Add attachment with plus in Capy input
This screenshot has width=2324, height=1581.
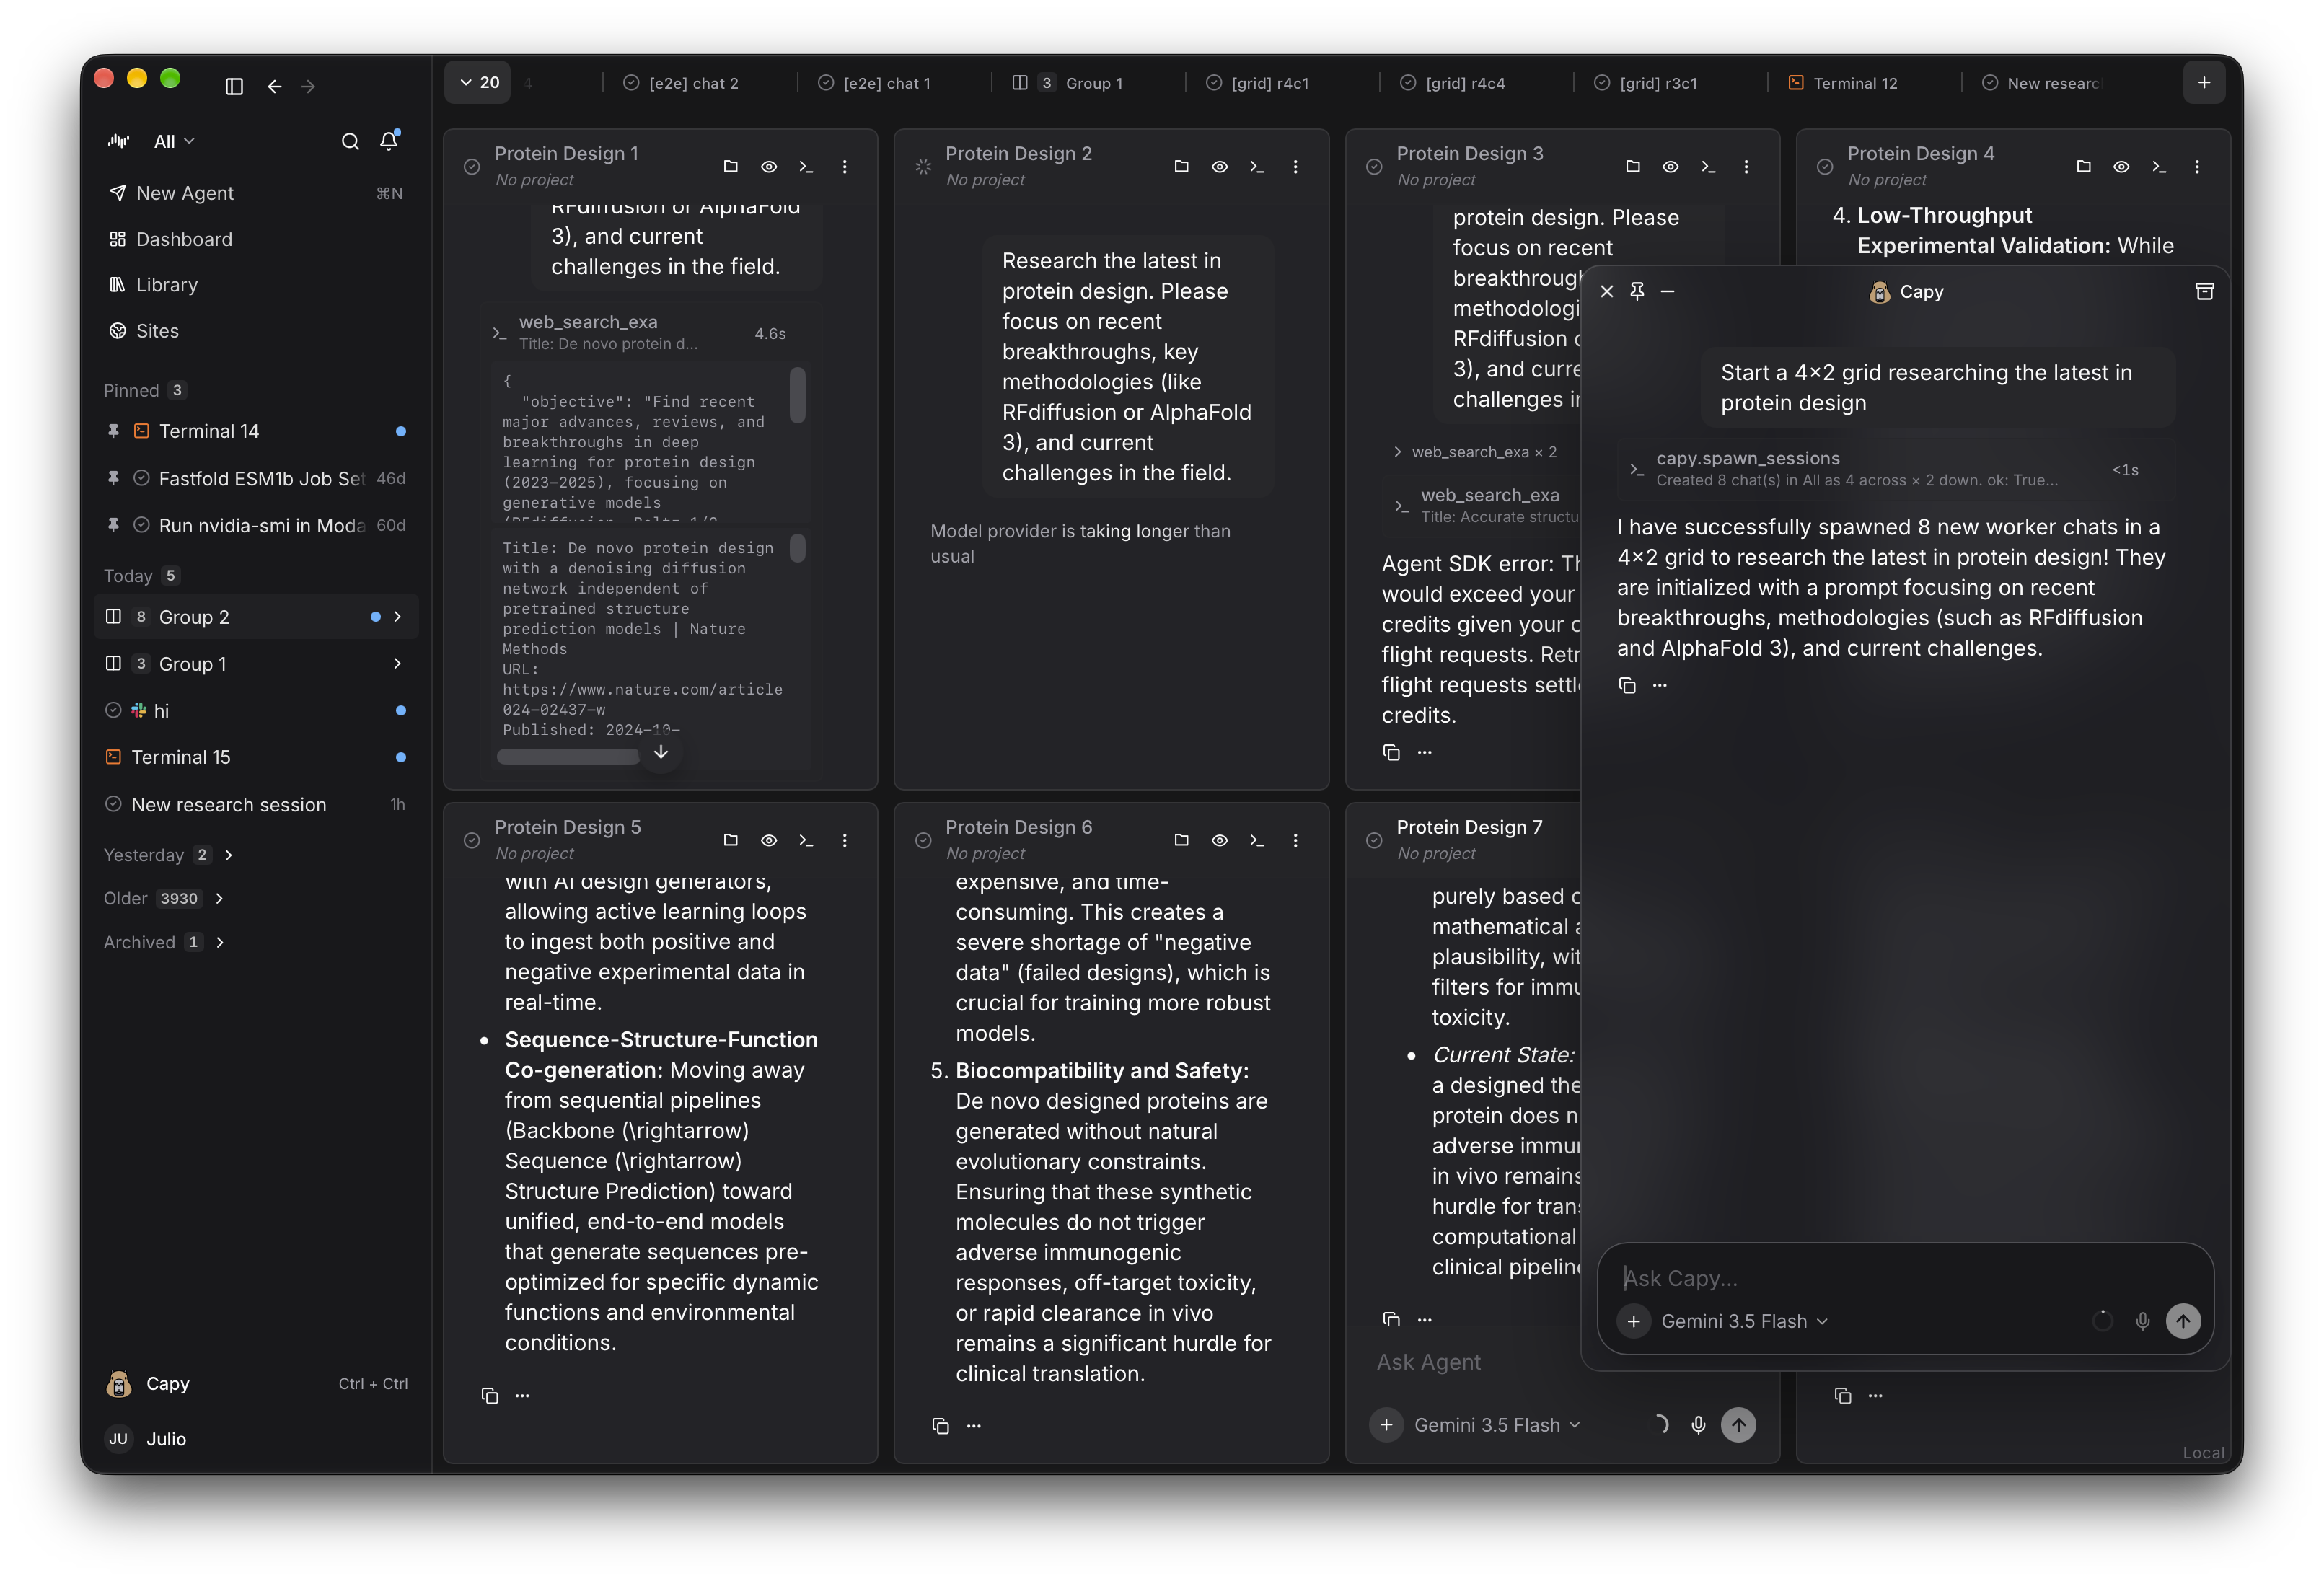1634,1321
